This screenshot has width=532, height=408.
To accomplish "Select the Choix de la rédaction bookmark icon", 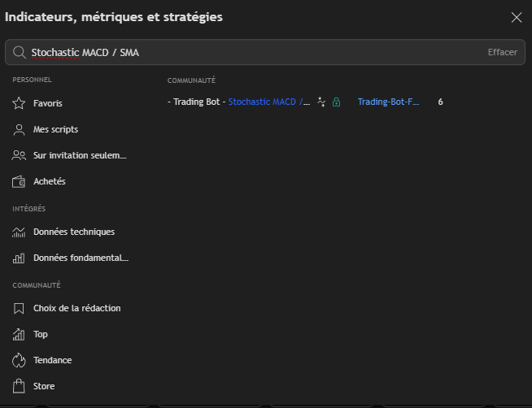I will tap(20, 308).
